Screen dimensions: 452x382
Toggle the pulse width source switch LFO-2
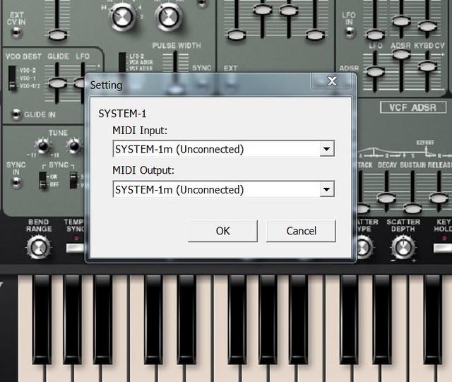pyautogui.click(x=122, y=62)
